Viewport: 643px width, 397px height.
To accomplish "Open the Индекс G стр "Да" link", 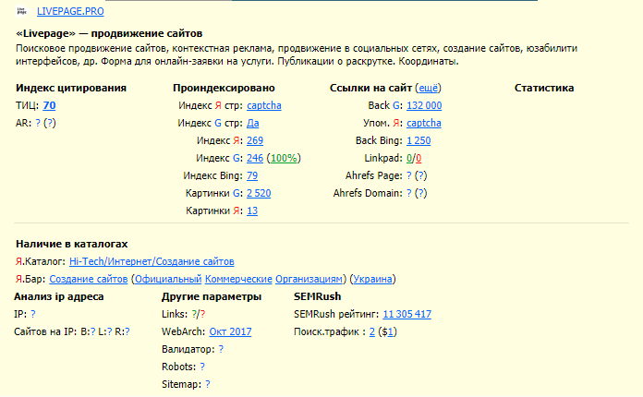I will tap(252, 124).
